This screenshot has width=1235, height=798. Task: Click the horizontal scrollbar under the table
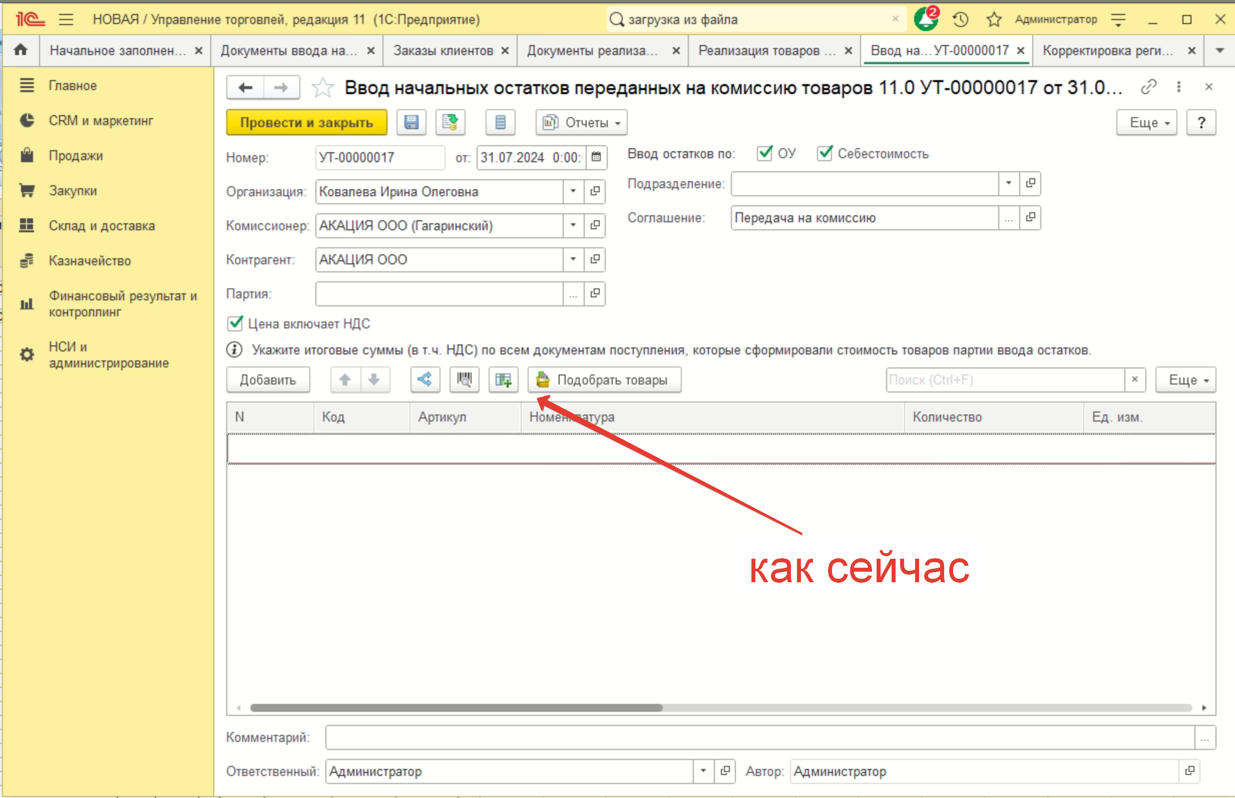point(456,707)
